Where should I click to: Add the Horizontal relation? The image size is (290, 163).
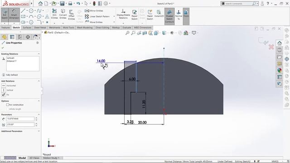pyautogui.click(x=4, y=86)
